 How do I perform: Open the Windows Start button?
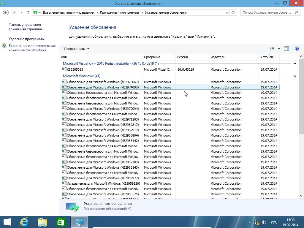point(7,222)
